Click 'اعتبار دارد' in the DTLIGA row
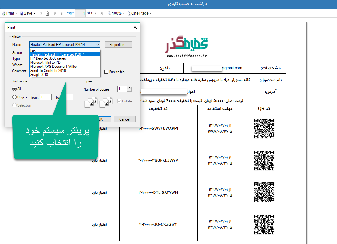Screen dimensions: 337x244 99,192
